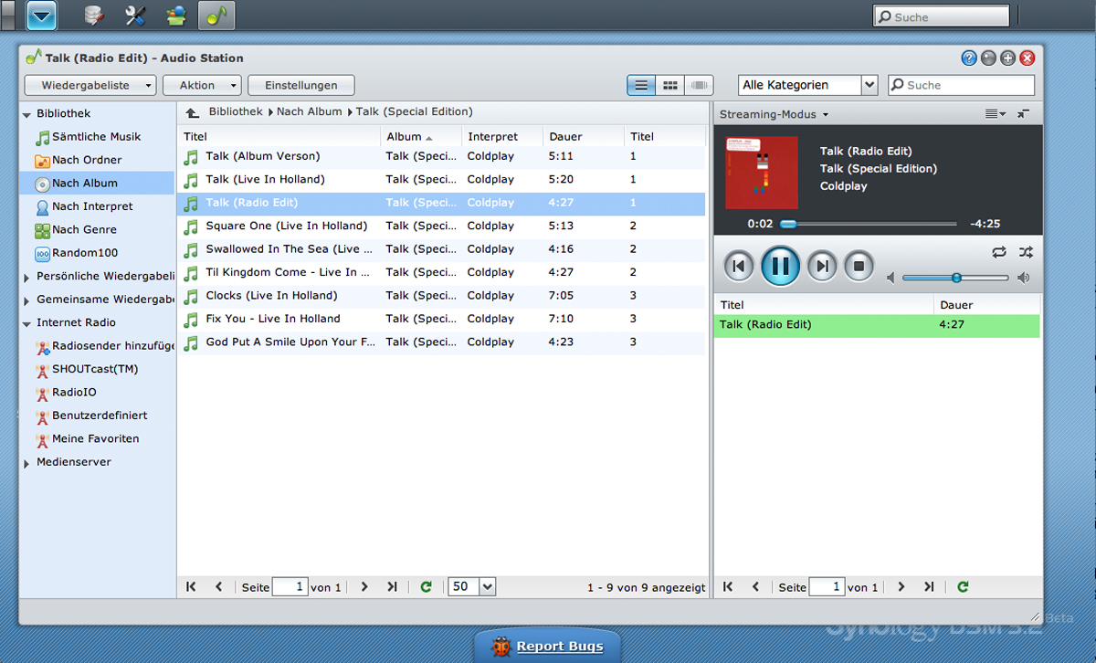This screenshot has height=663, width=1096.
Task: Open the Alle Kategorien combo box
Action: tap(807, 85)
